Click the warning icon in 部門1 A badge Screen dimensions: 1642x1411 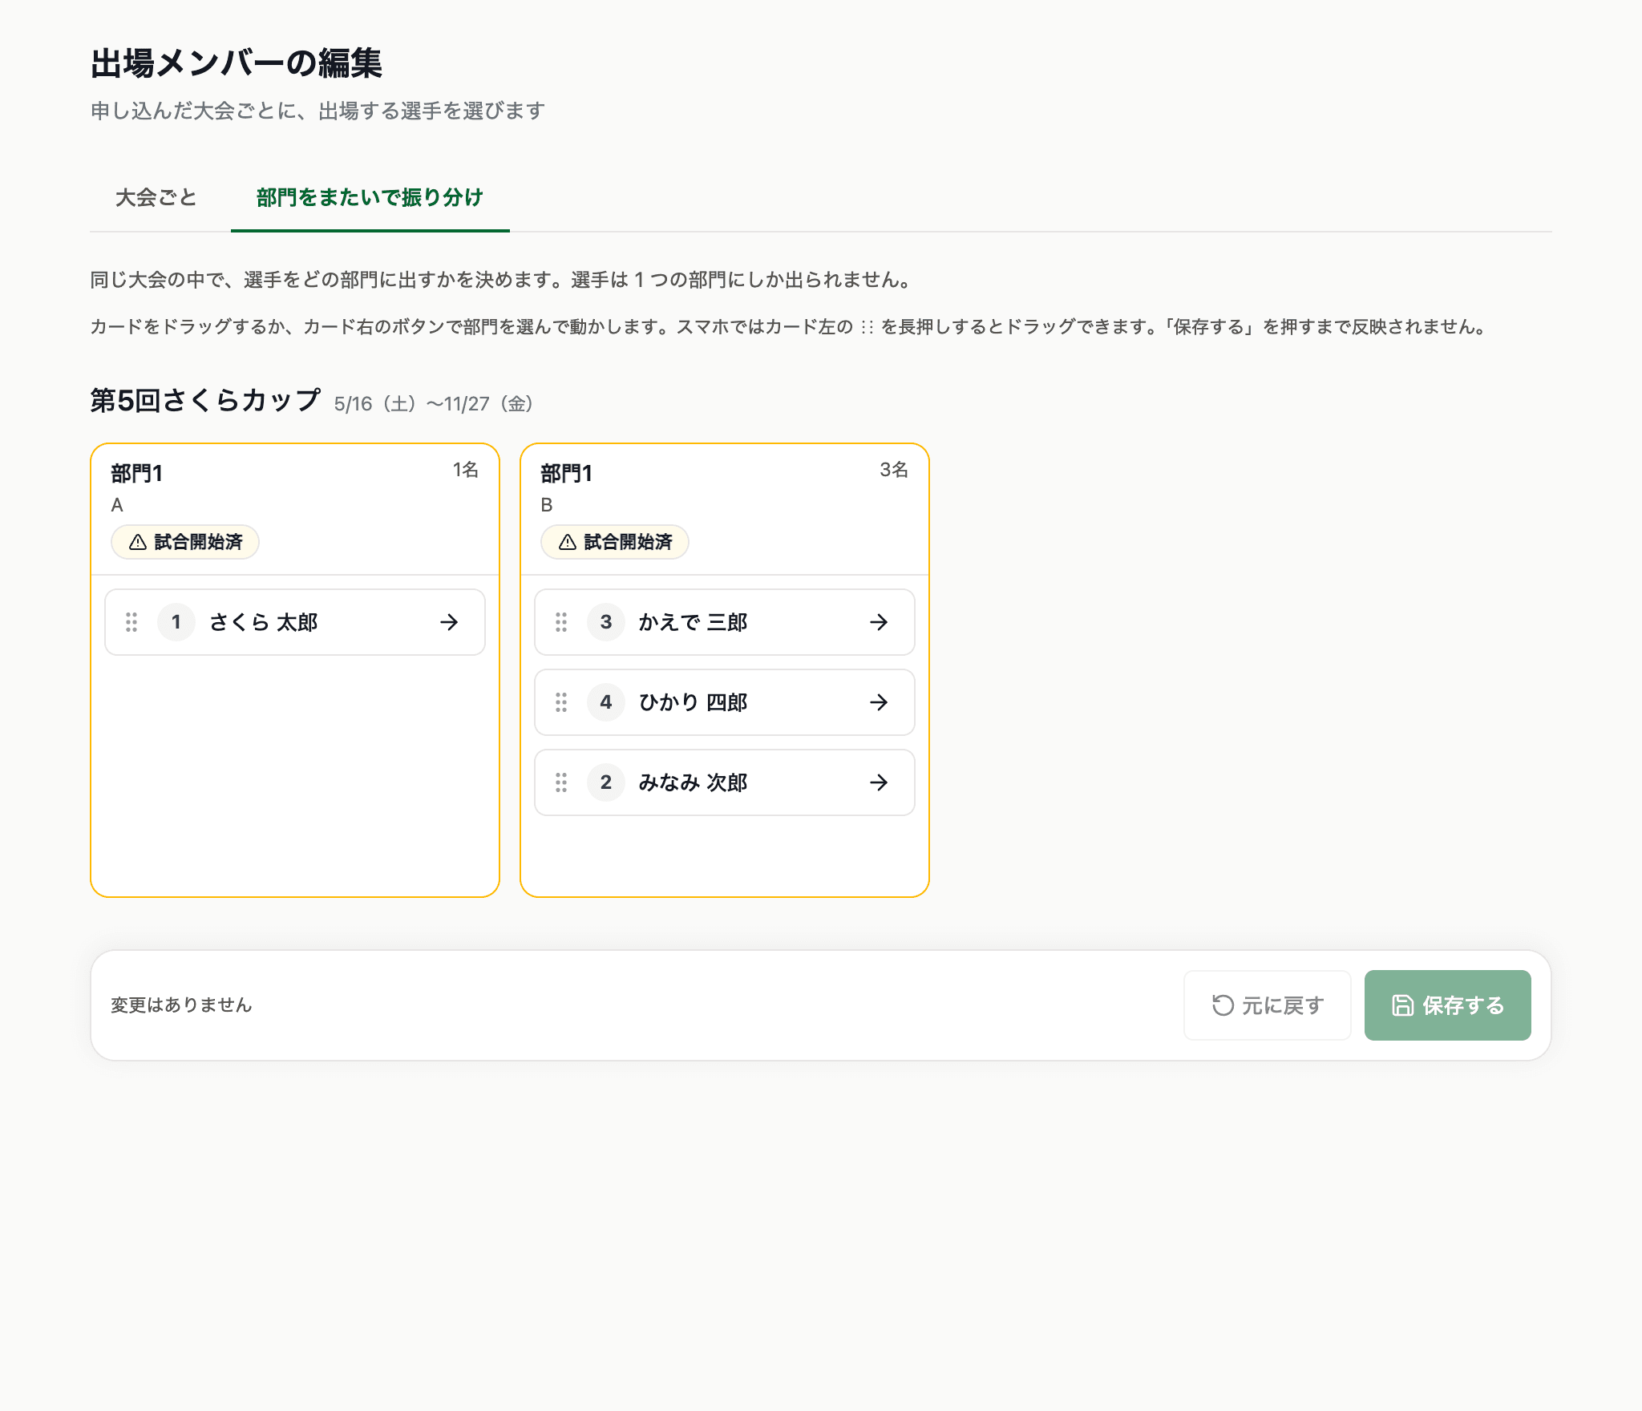click(138, 543)
